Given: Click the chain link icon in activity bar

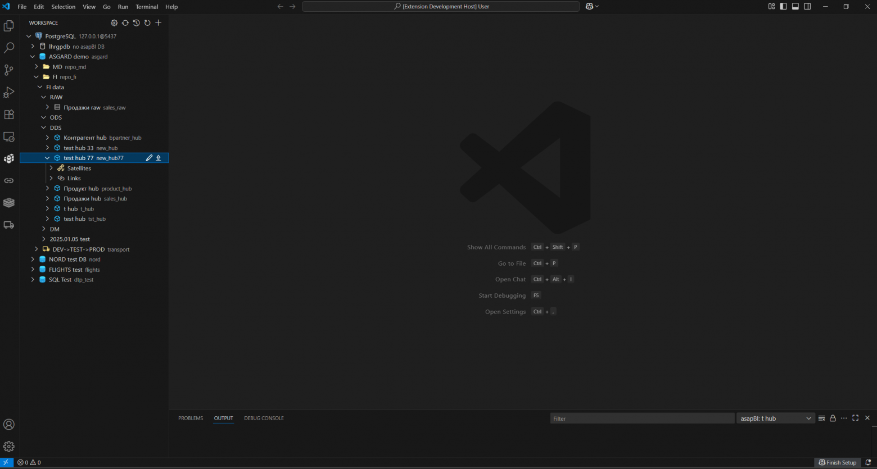Looking at the screenshot, I should point(9,181).
